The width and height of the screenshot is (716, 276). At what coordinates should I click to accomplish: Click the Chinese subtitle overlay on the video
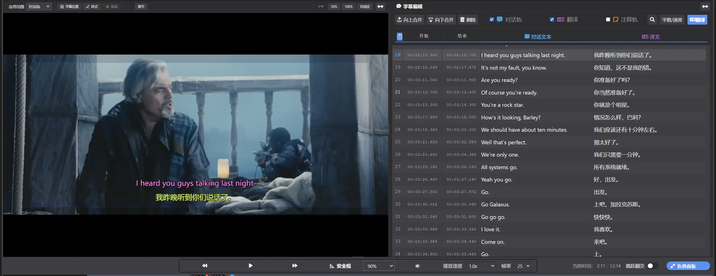[x=194, y=197]
